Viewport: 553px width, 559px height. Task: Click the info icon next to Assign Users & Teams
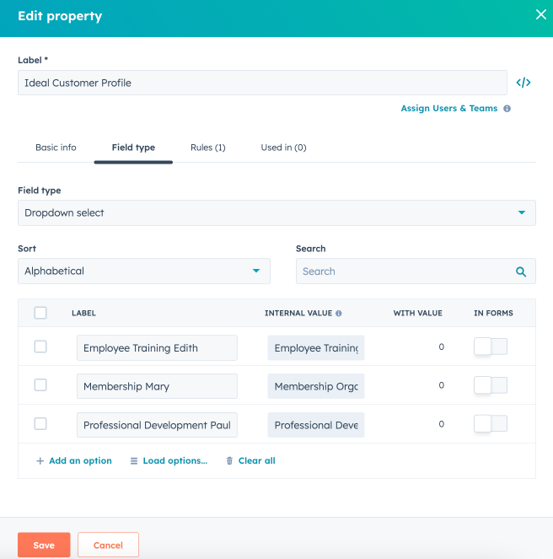click(x=507, y=109)
